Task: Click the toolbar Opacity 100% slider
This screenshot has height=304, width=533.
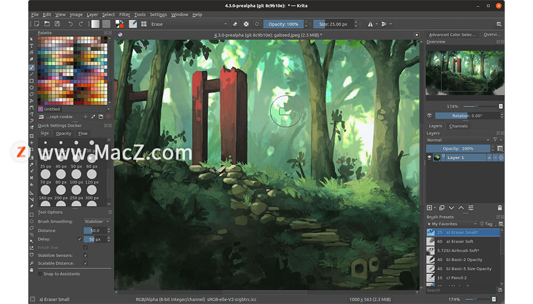Action: click(x=284, y=24)
